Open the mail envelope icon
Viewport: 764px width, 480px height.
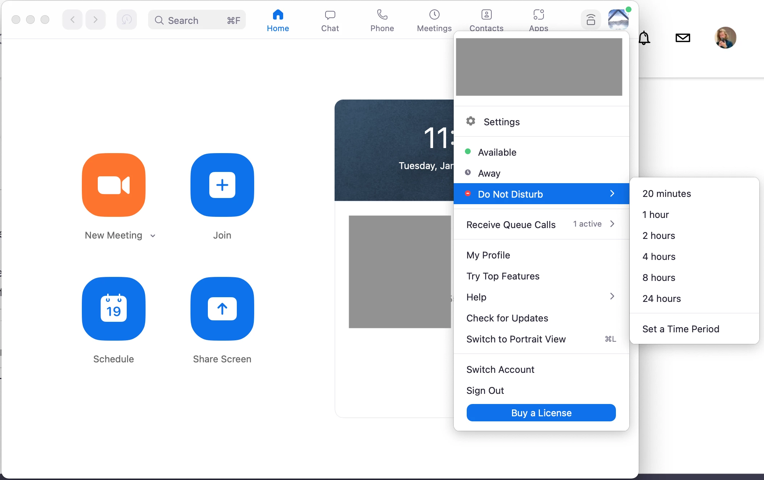(x=683, y=38)
